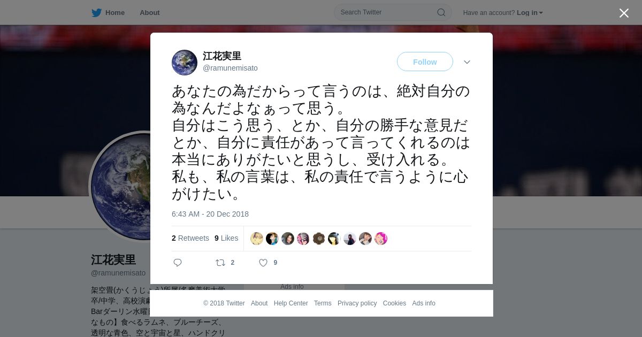Open the first liker's avatar

pos(257,239)
